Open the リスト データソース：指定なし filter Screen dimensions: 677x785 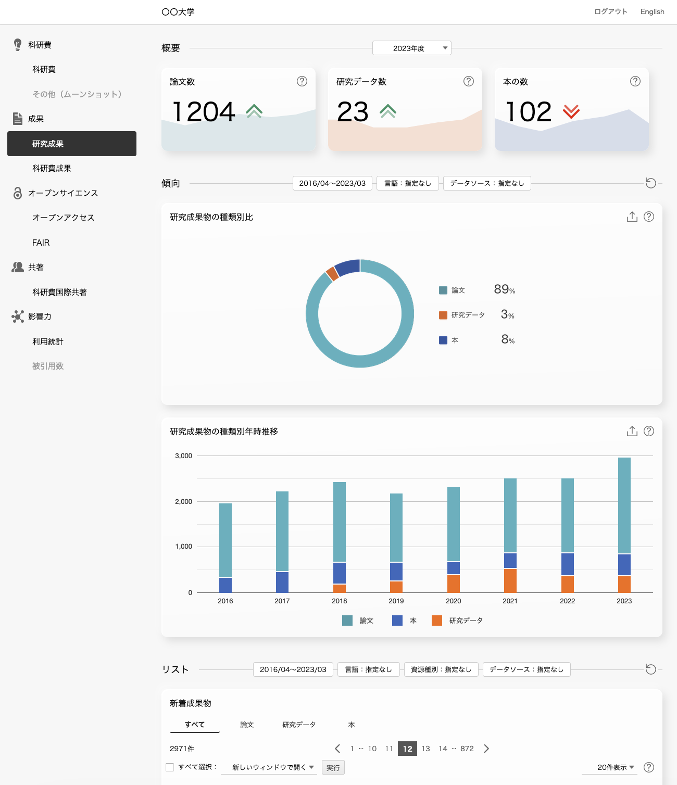click(526, 669)
